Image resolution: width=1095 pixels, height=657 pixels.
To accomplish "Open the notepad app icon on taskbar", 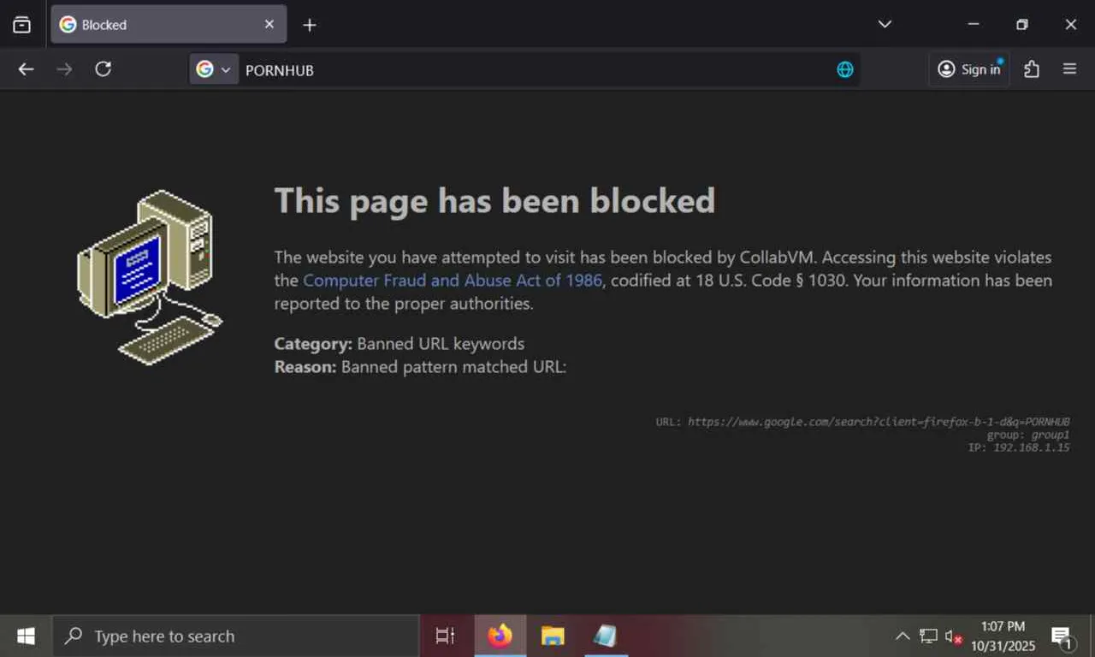I will 605,636.
